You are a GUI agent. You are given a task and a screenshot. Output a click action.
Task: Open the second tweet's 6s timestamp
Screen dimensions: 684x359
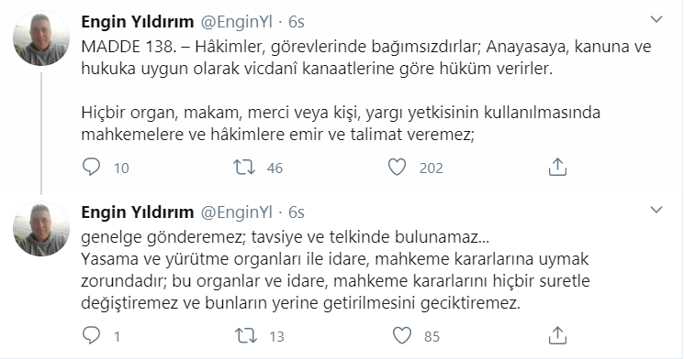click(x=297, y=212)
